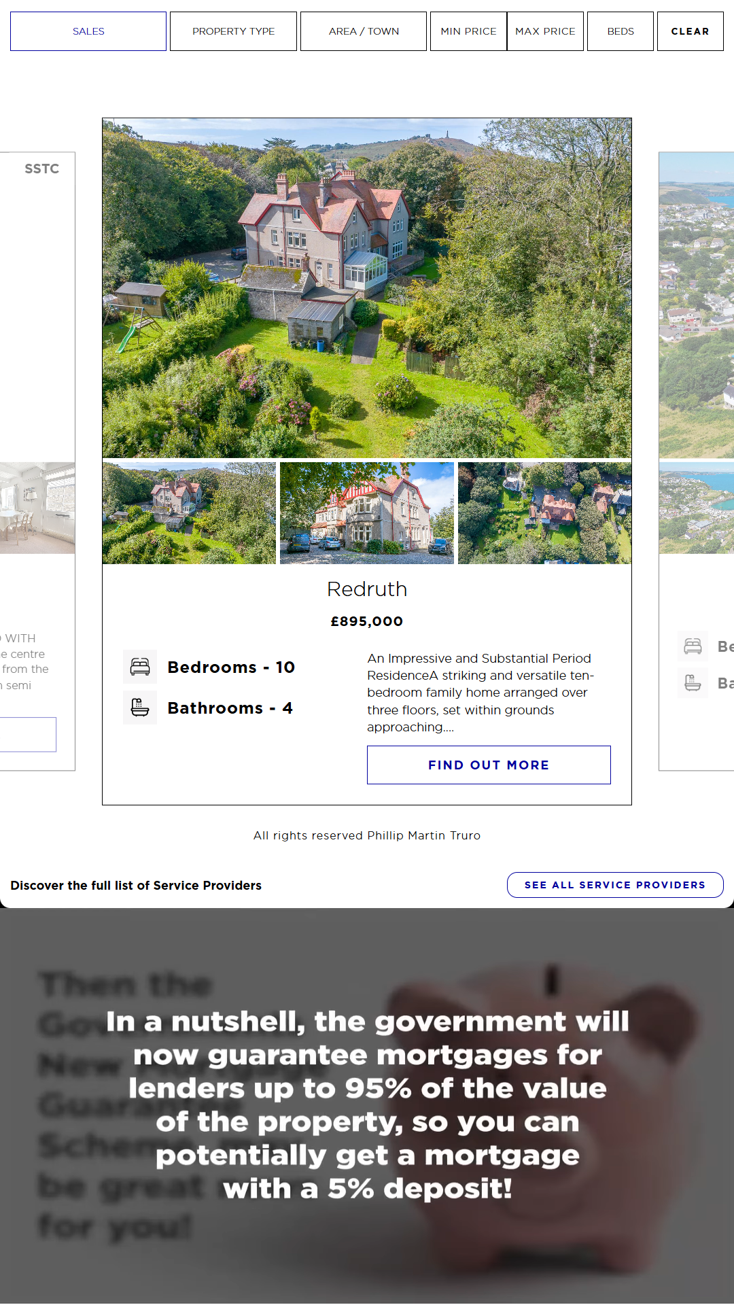
Task: Select the middle thumbnail showing house front with cars
Action: tap(367, 513)
